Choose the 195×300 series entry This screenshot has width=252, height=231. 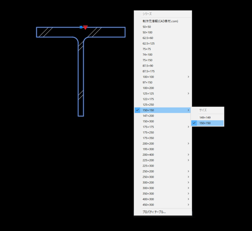148,149
